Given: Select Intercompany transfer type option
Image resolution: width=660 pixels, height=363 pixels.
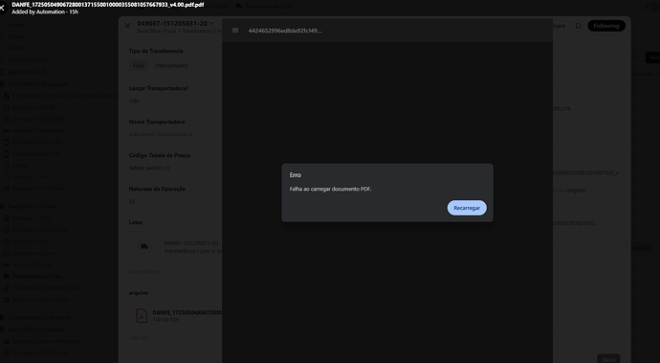Looking at the screenshot, I should [x=171, y=65].
